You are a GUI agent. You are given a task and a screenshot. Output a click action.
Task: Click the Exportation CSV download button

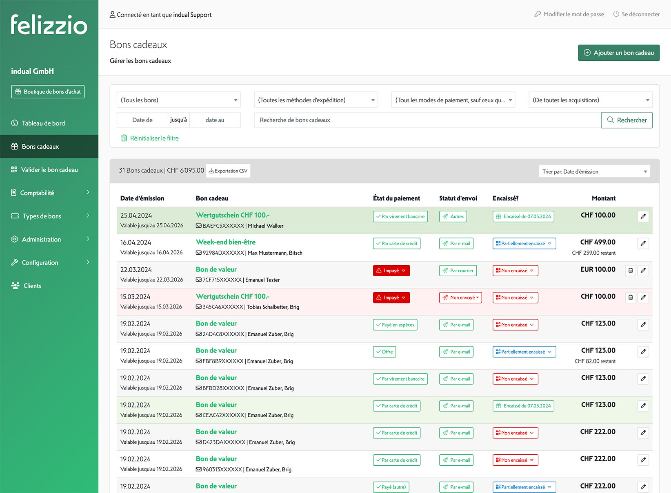coord(228,171)
